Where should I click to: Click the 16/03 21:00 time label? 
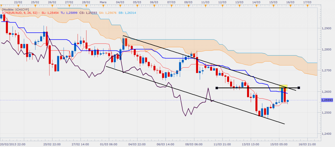tap(307, 144)
